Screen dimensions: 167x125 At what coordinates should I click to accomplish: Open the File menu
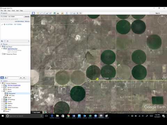[2, 10]
